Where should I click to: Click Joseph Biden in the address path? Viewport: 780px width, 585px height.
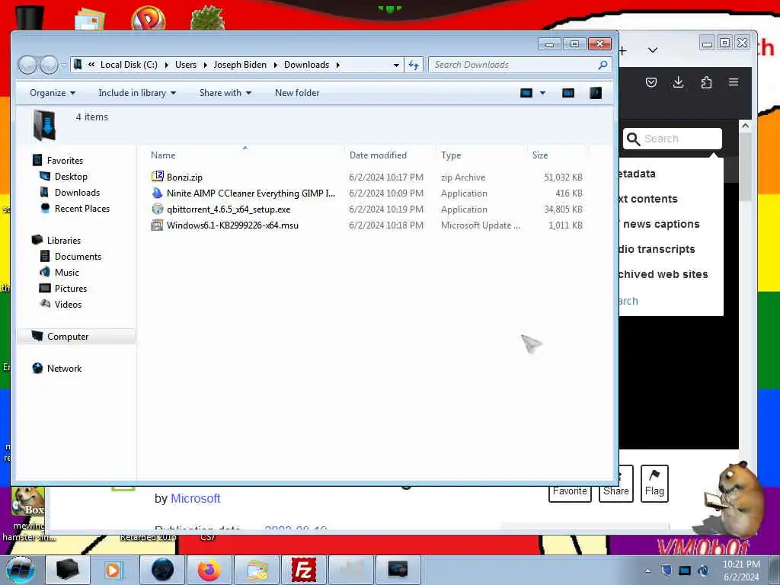pos(240,65)
